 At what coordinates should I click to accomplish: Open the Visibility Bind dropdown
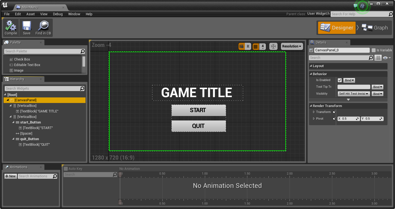tap(377, 94)
